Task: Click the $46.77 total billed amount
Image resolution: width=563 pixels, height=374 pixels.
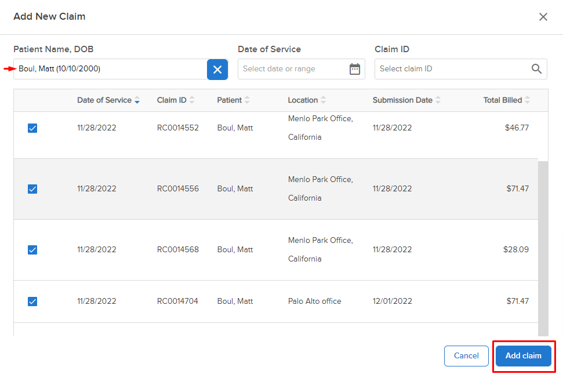Action: 517,128
